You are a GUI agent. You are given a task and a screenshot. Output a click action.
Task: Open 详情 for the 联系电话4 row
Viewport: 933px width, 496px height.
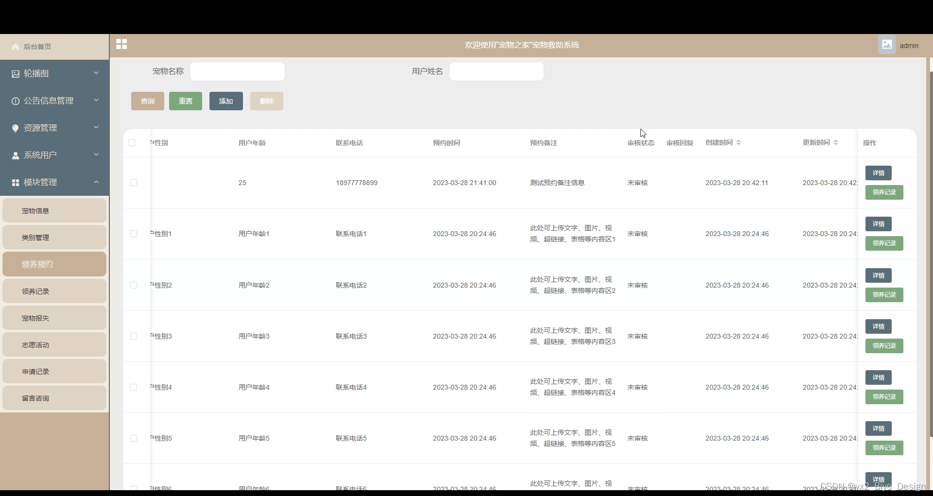(879, 377)
